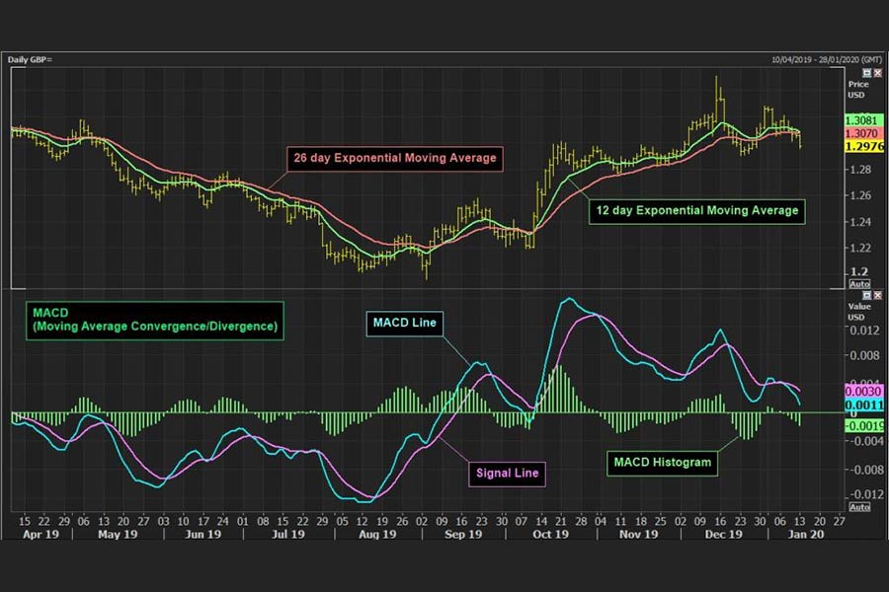The image size is (889, 592).
Task: Click the 0.012 value axis label
Action: coord(865,330)
